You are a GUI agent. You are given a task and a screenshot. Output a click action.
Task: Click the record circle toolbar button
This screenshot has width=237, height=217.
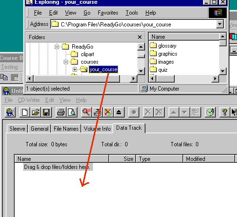pos(134,112)
